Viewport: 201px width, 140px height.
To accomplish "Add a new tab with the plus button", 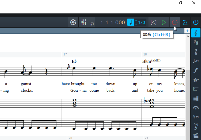I will pyautogui.click(x=187, y=31).
